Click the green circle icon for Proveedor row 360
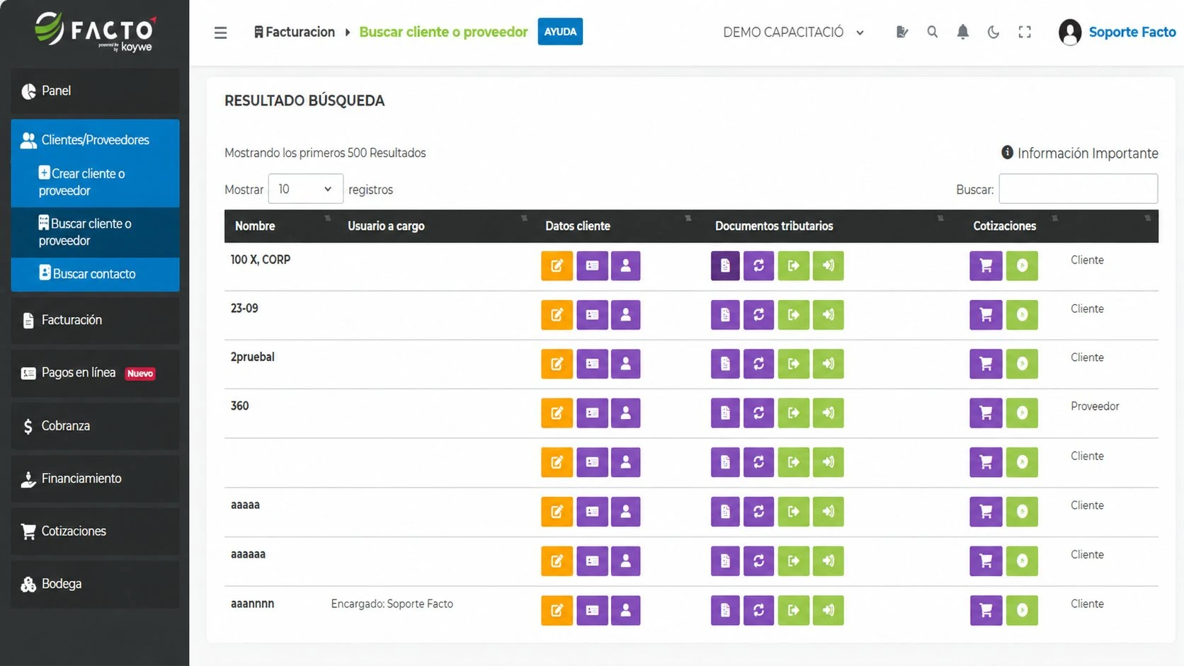The image size is (1184, 666). [1022, 413]
